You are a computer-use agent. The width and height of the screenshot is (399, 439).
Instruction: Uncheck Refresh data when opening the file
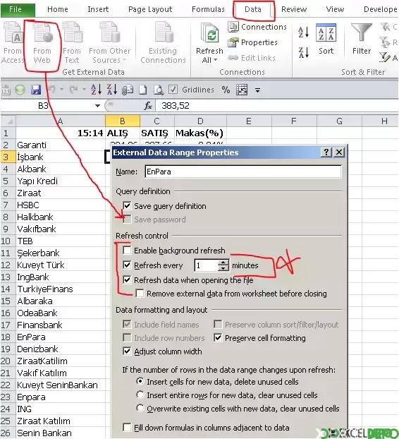[x=127, y=280]
